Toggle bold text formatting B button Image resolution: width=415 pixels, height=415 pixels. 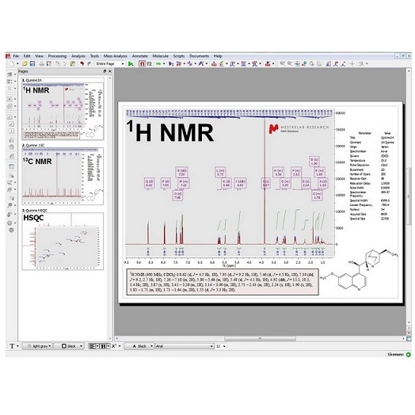103,346
